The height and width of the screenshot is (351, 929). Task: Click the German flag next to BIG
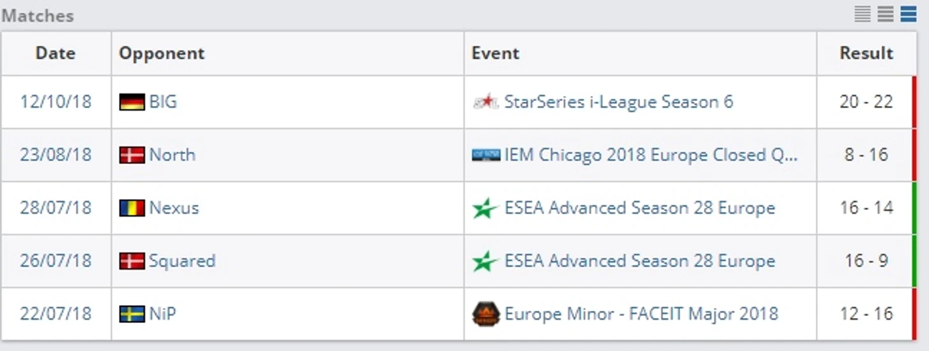tap(132, 102)
